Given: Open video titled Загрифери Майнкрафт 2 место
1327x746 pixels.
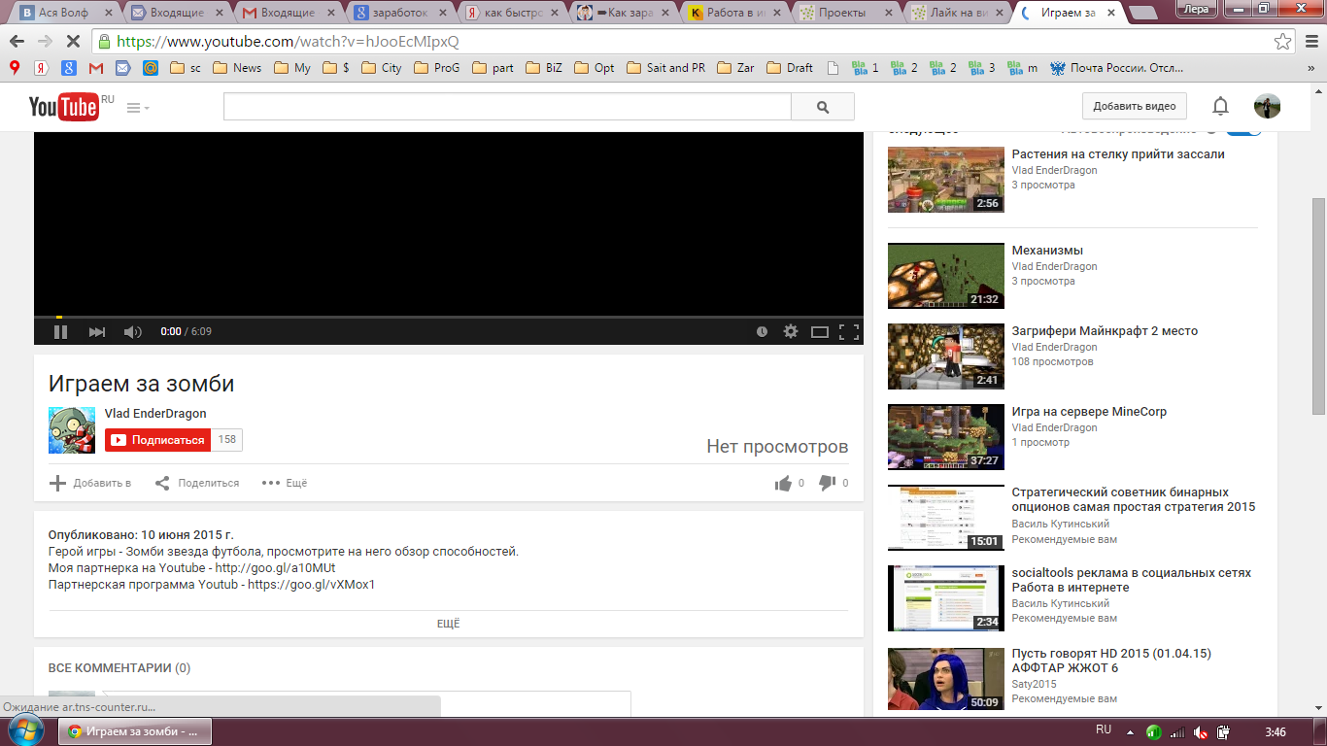Looking at the screenshot, I should 1105,331.
